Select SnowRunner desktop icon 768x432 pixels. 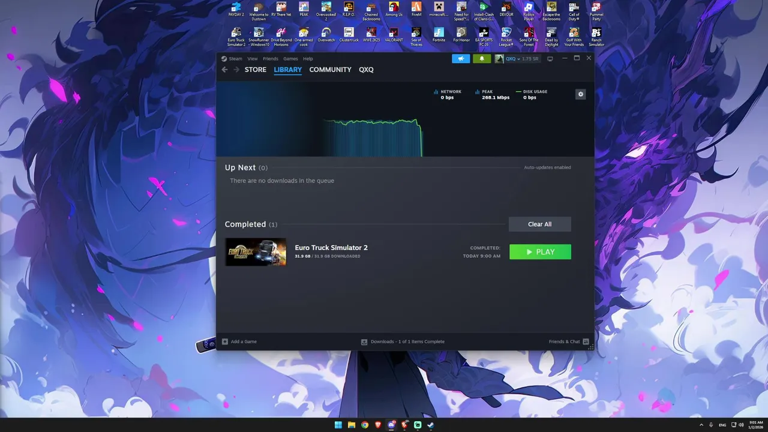tap(259, 37)
